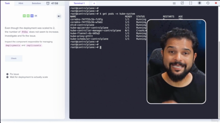Click kube-scheduler-controlplane pod name
The width and height of the screenshot is (220, 123).
coord(89,39)
